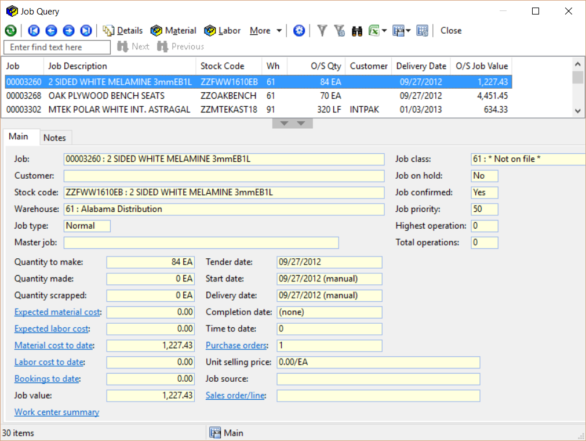586x441 pixels.
Task: Go to first job record icon
Action: 34,31
